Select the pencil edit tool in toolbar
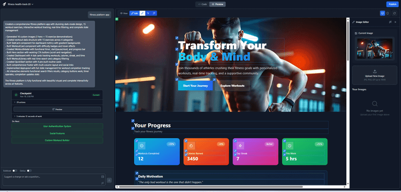Image resolution: width=401 pixels, height=192 pixels. point(142,14)
